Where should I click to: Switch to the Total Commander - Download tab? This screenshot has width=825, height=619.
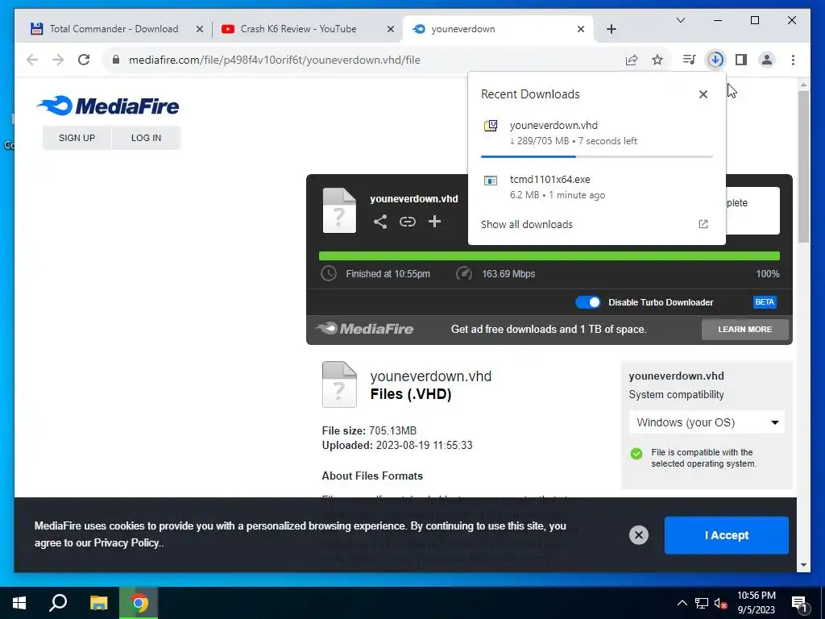click(114, 29)
